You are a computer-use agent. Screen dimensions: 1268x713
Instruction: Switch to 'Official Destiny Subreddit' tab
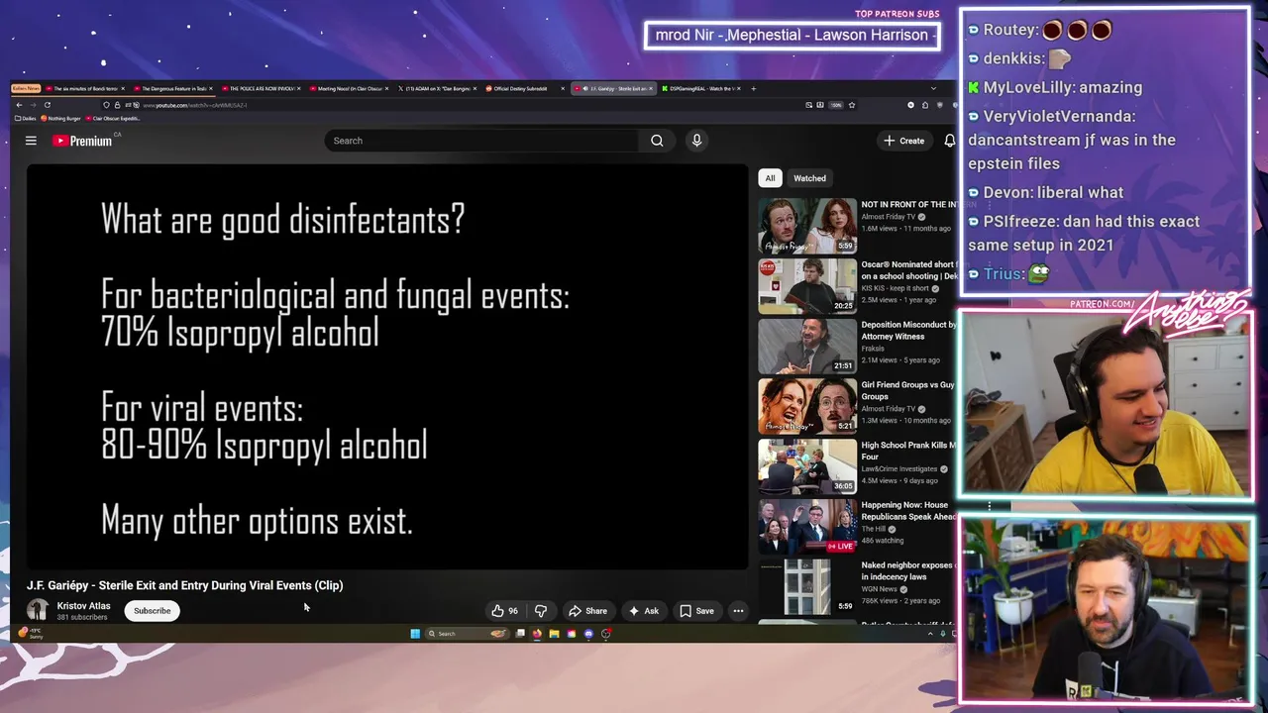tap(526, 89)
